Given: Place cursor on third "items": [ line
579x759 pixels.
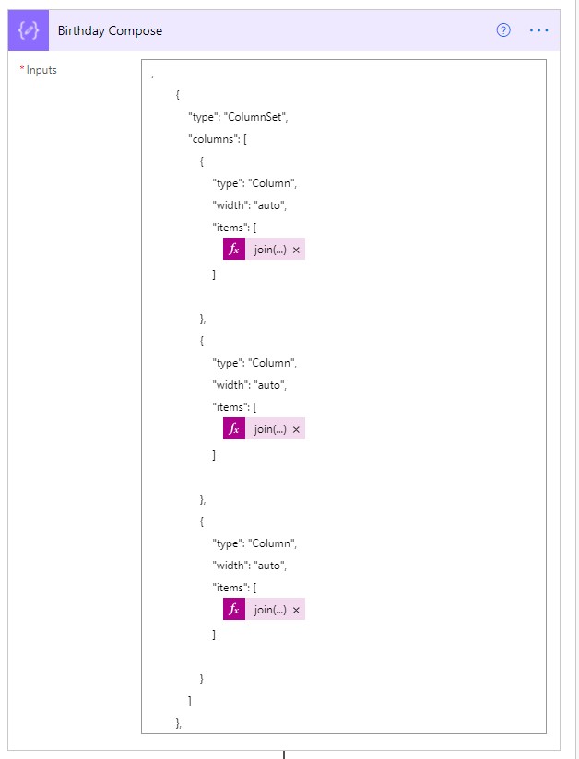Looking at the screenshot, I should point(234,587).
